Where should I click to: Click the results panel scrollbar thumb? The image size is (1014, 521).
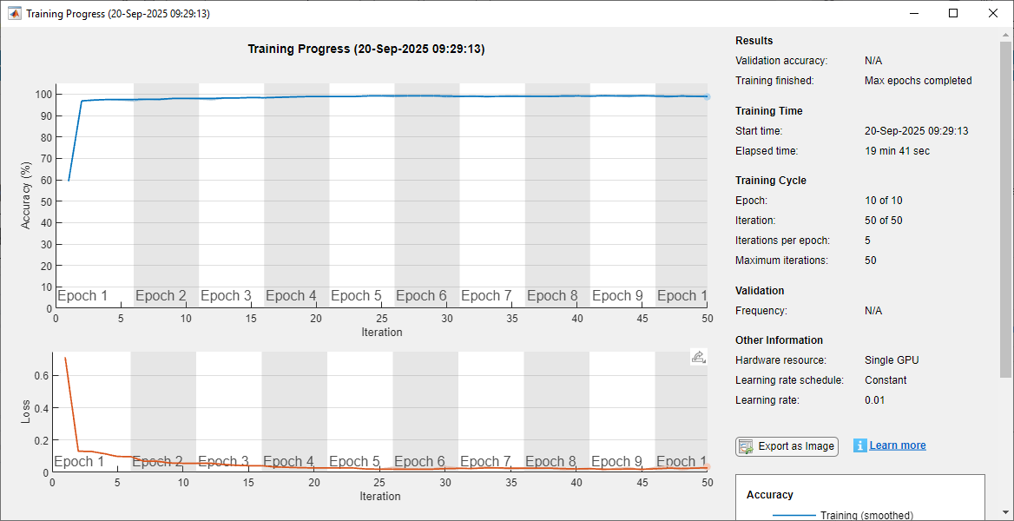[x=1006, y=208]
